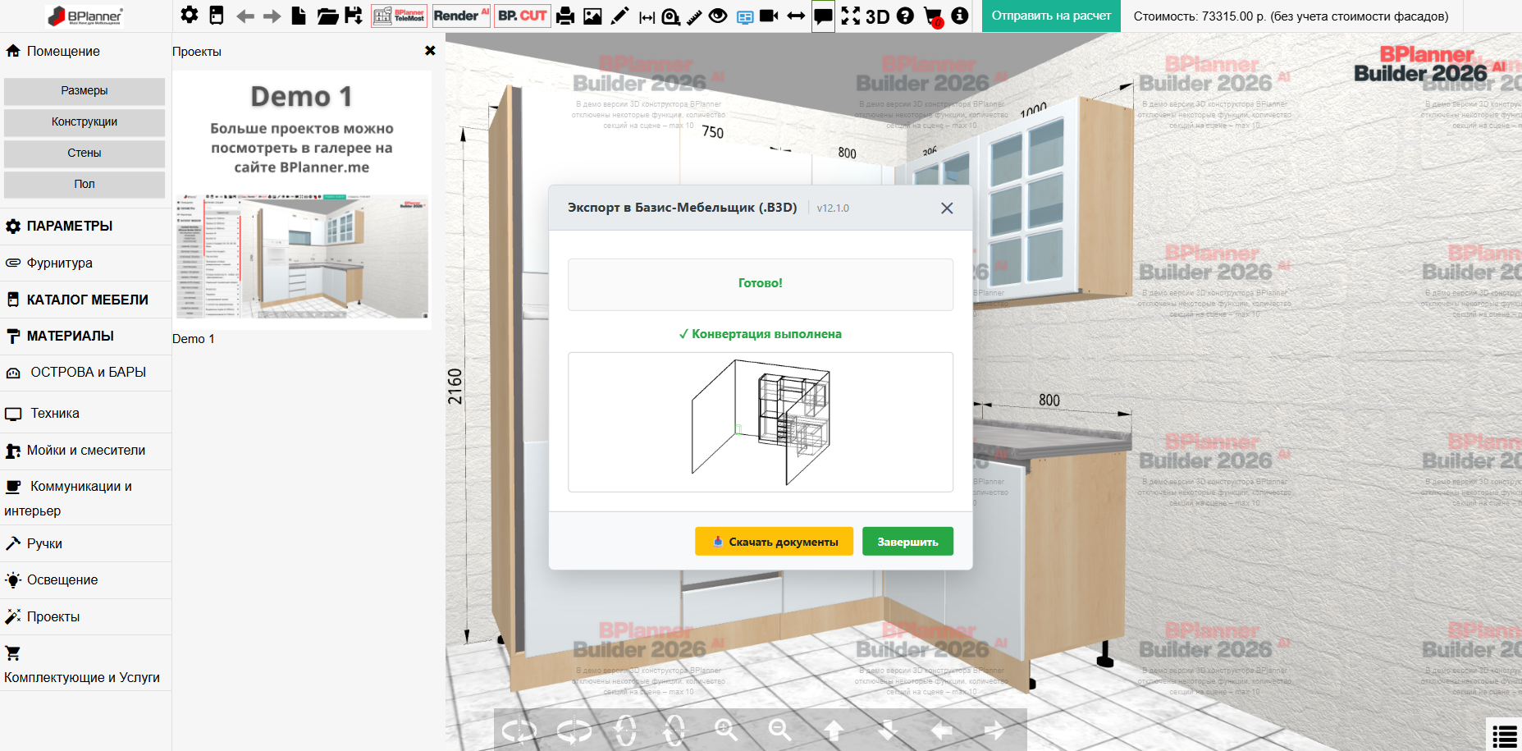Undo with the left arrow toolbar icon

point(245,16)
